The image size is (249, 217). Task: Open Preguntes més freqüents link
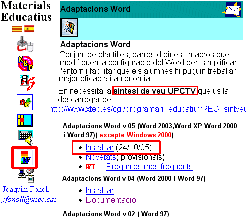[x=149, y=167]
